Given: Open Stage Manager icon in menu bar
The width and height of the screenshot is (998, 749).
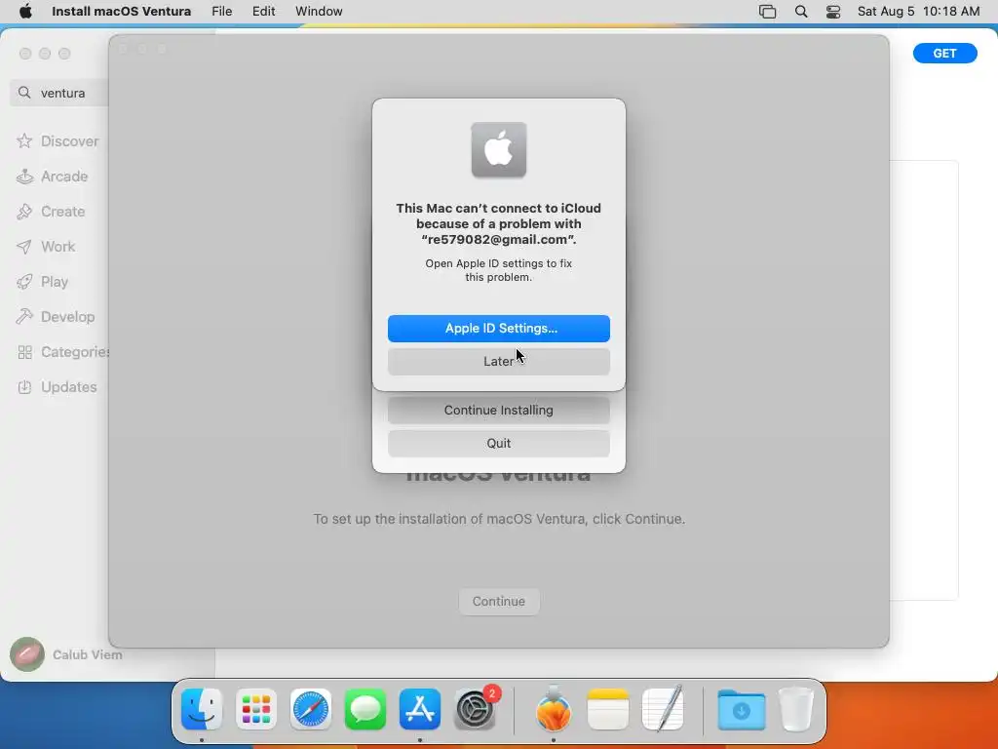Looking at the screenshot, I should pyautogui.click(x=768, y=12).
